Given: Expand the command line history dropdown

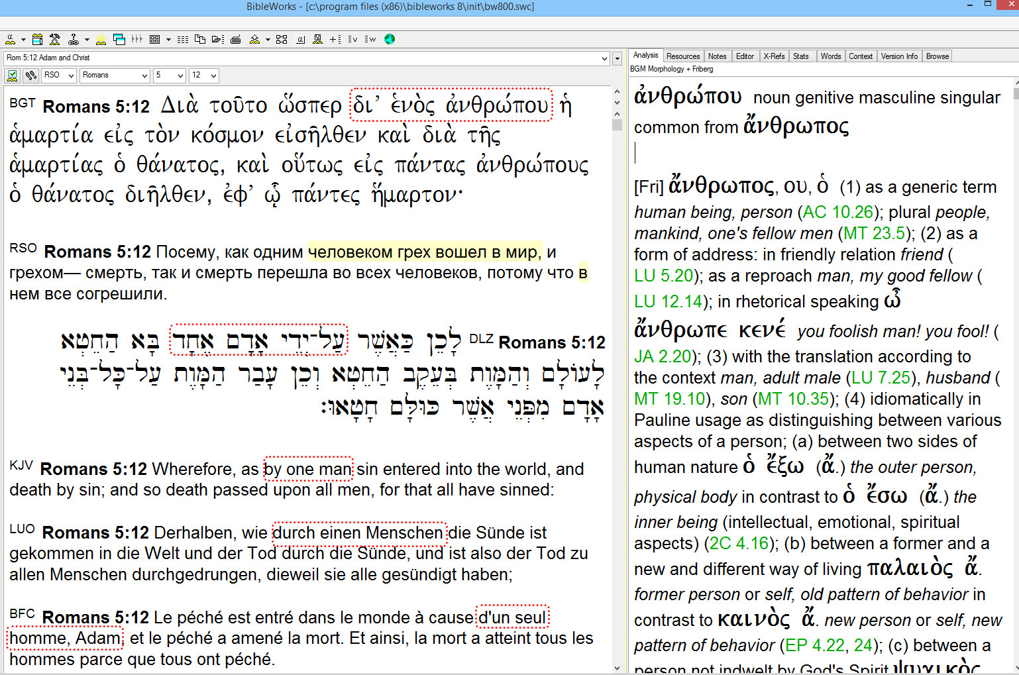Looking at the screenshot, I should click(604, 58).
